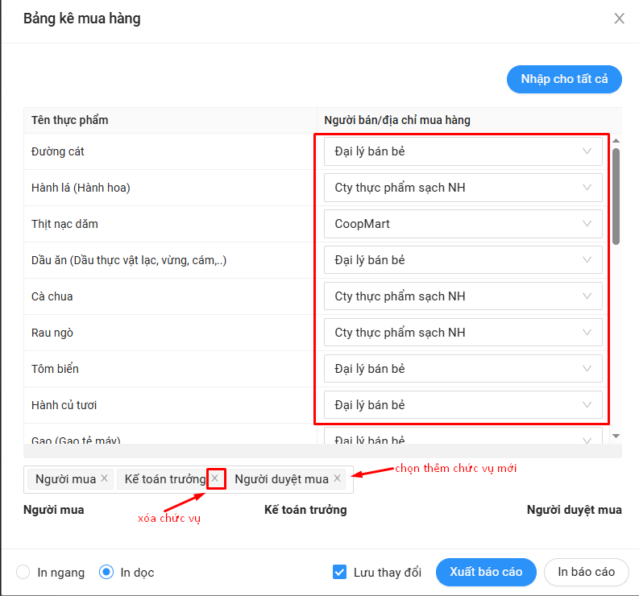The height and width of the screenshot is (596, 639).
Task: Click the 'Tên thực phẩm' column header
Action: (x=70, y=120)
